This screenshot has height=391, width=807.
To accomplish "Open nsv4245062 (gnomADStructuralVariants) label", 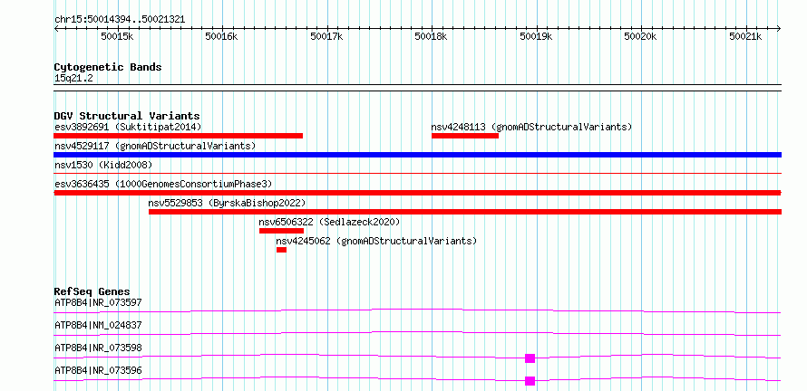I will click(376, 241).
